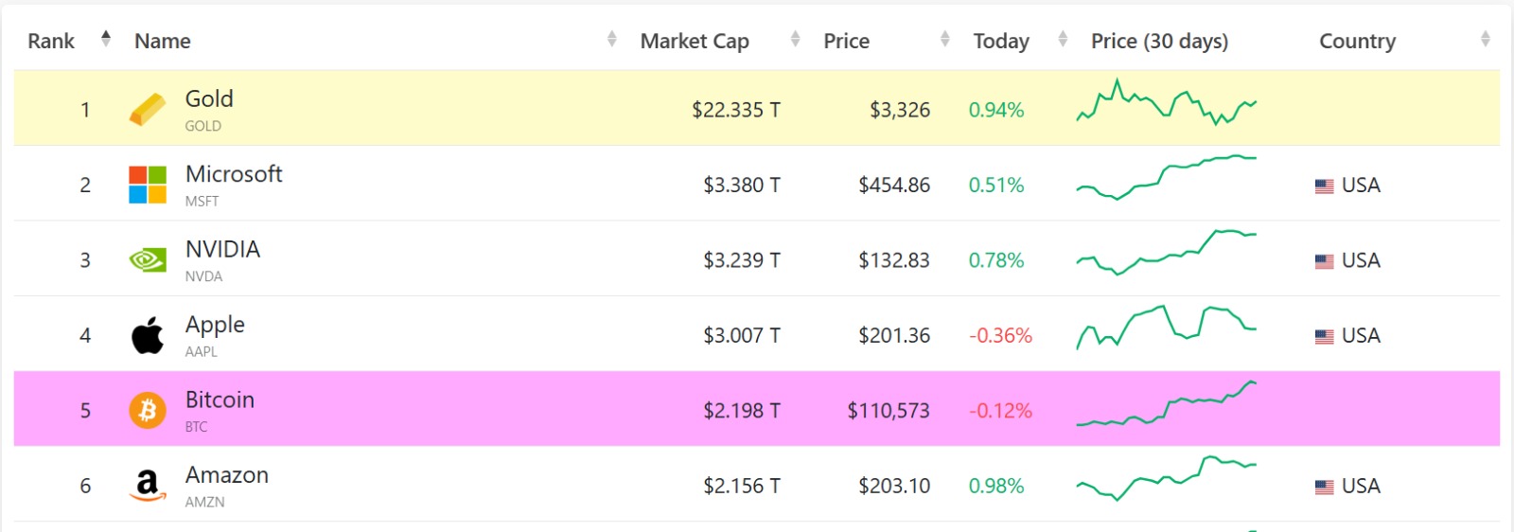View Apple's 30-day price sparkline
The height and width of the screenshot is (532, 1514).
pyautogui.click(x=1166, y=328)
